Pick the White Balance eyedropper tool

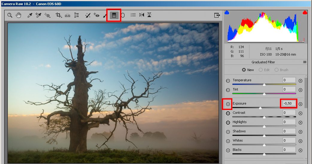click(x=30, y=15)
